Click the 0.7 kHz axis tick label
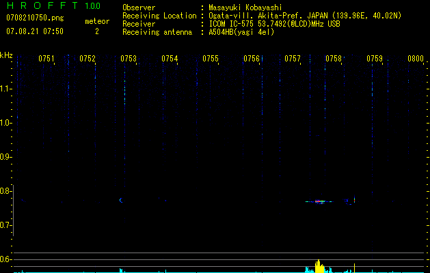Screen dimensions: 430x273 [5, 225]
